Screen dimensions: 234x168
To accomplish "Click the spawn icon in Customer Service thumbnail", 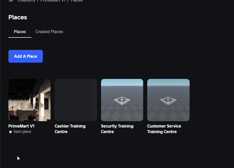I will [168, 100].
